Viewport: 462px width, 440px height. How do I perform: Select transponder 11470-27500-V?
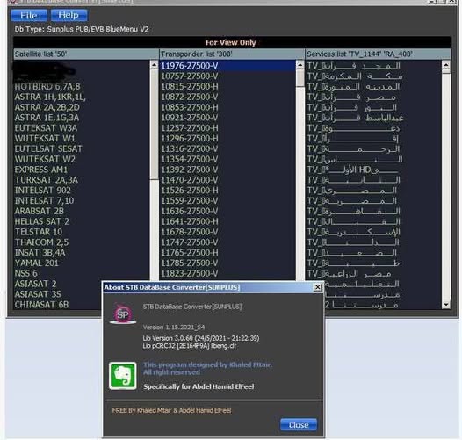click(227, 180)
